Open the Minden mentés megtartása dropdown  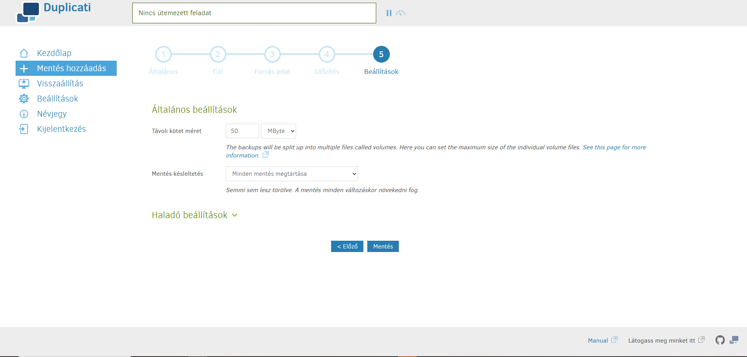pos(292,174)
